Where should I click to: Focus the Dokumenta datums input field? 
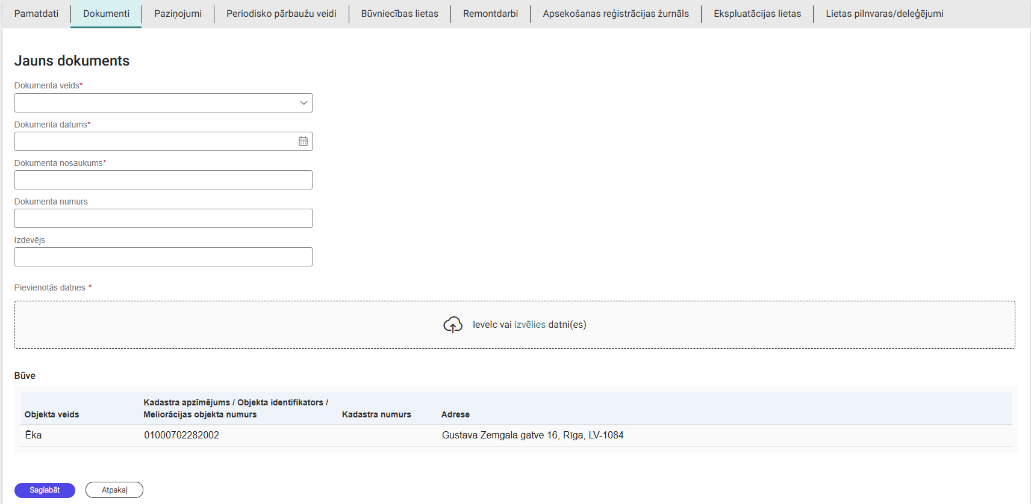pos(155,141)
